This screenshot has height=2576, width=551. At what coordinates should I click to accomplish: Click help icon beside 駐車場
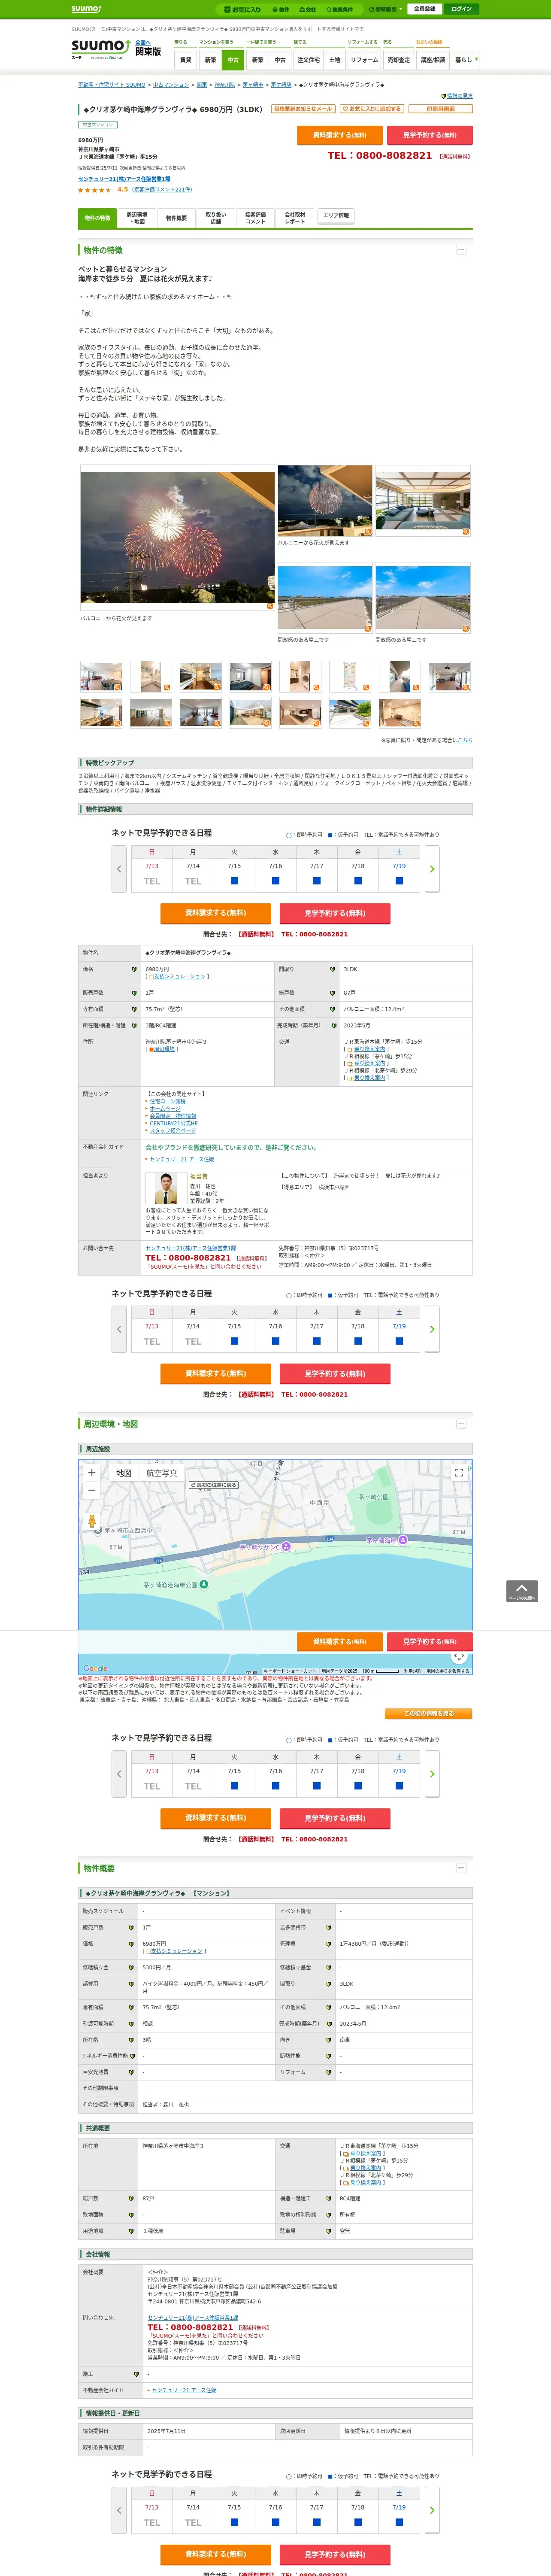point(328,2231)
